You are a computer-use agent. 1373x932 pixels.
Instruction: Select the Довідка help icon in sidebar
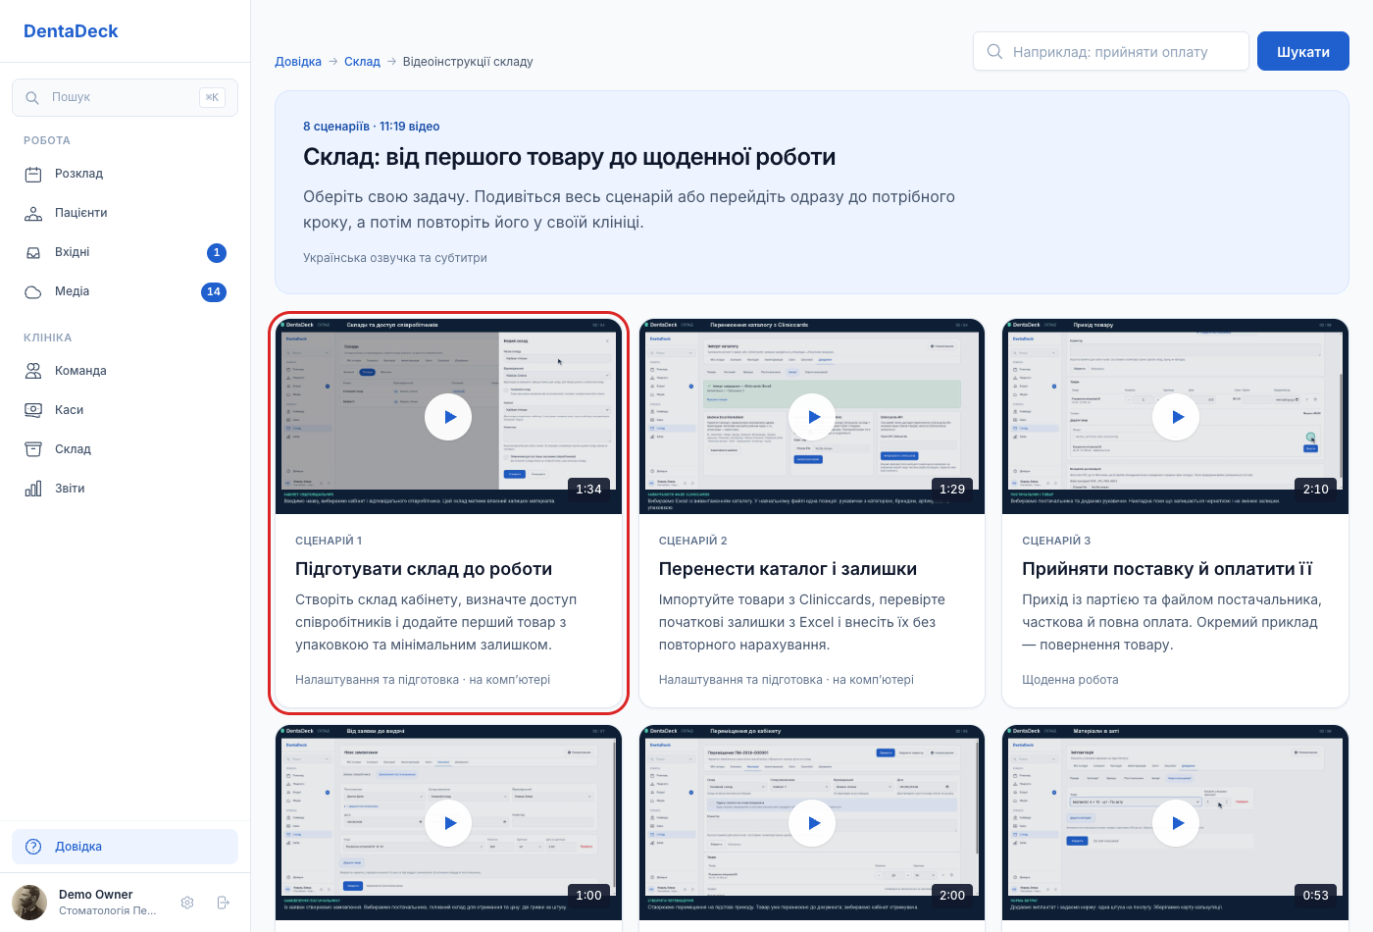coord(33,847)
